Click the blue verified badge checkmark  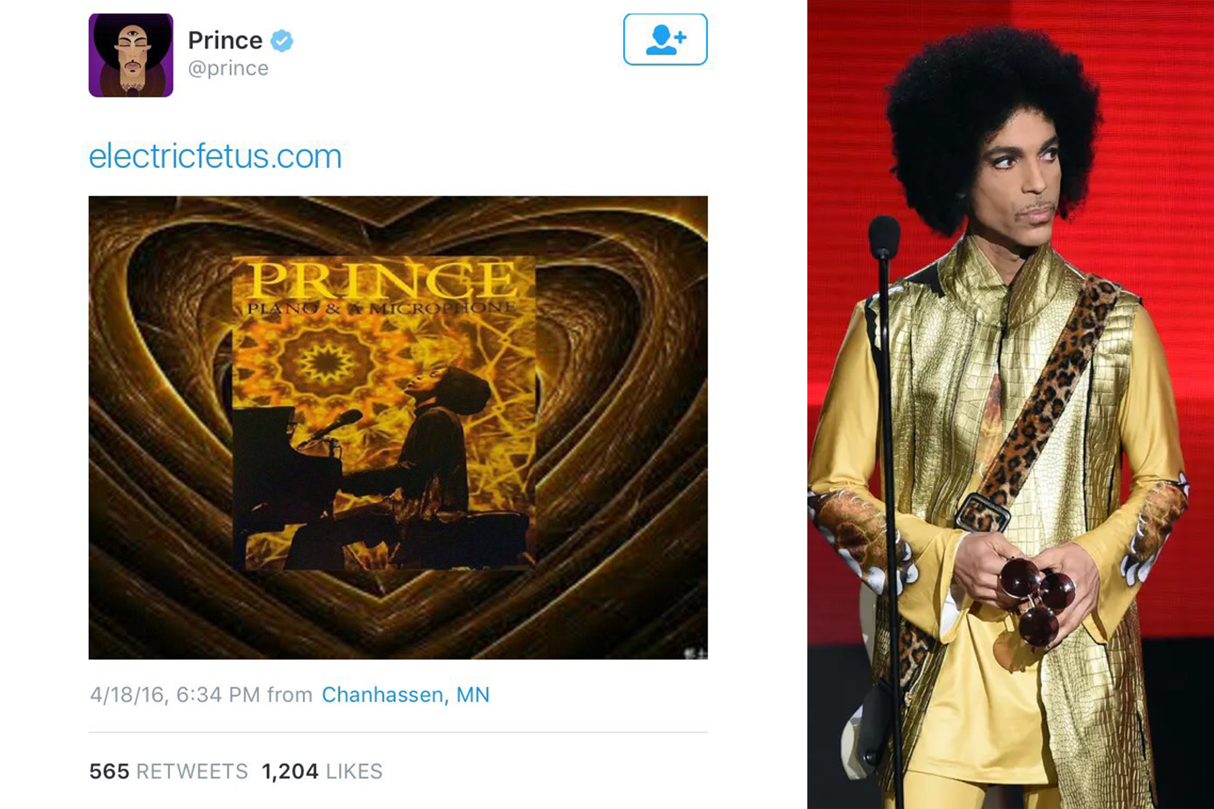(282, 41)
